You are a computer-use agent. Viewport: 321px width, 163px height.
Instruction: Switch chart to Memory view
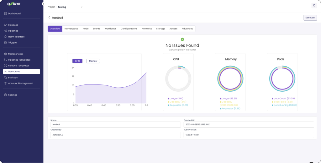[x=93, y=61]
